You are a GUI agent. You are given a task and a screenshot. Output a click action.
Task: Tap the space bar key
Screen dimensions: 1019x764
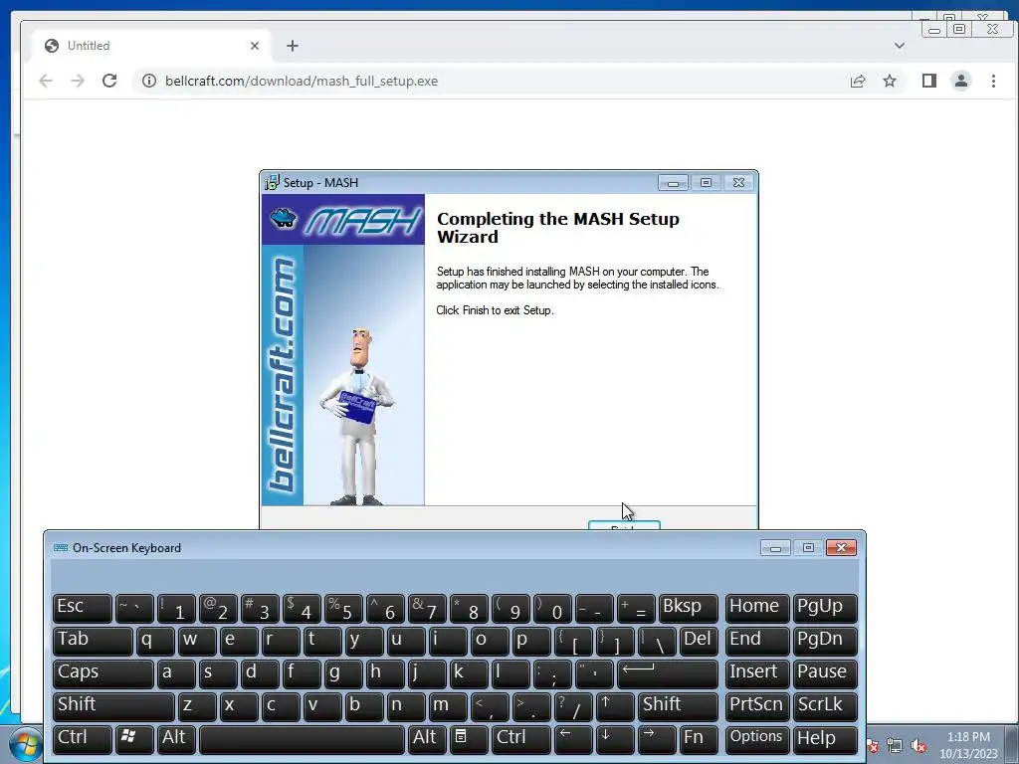(x=301, y=739)
